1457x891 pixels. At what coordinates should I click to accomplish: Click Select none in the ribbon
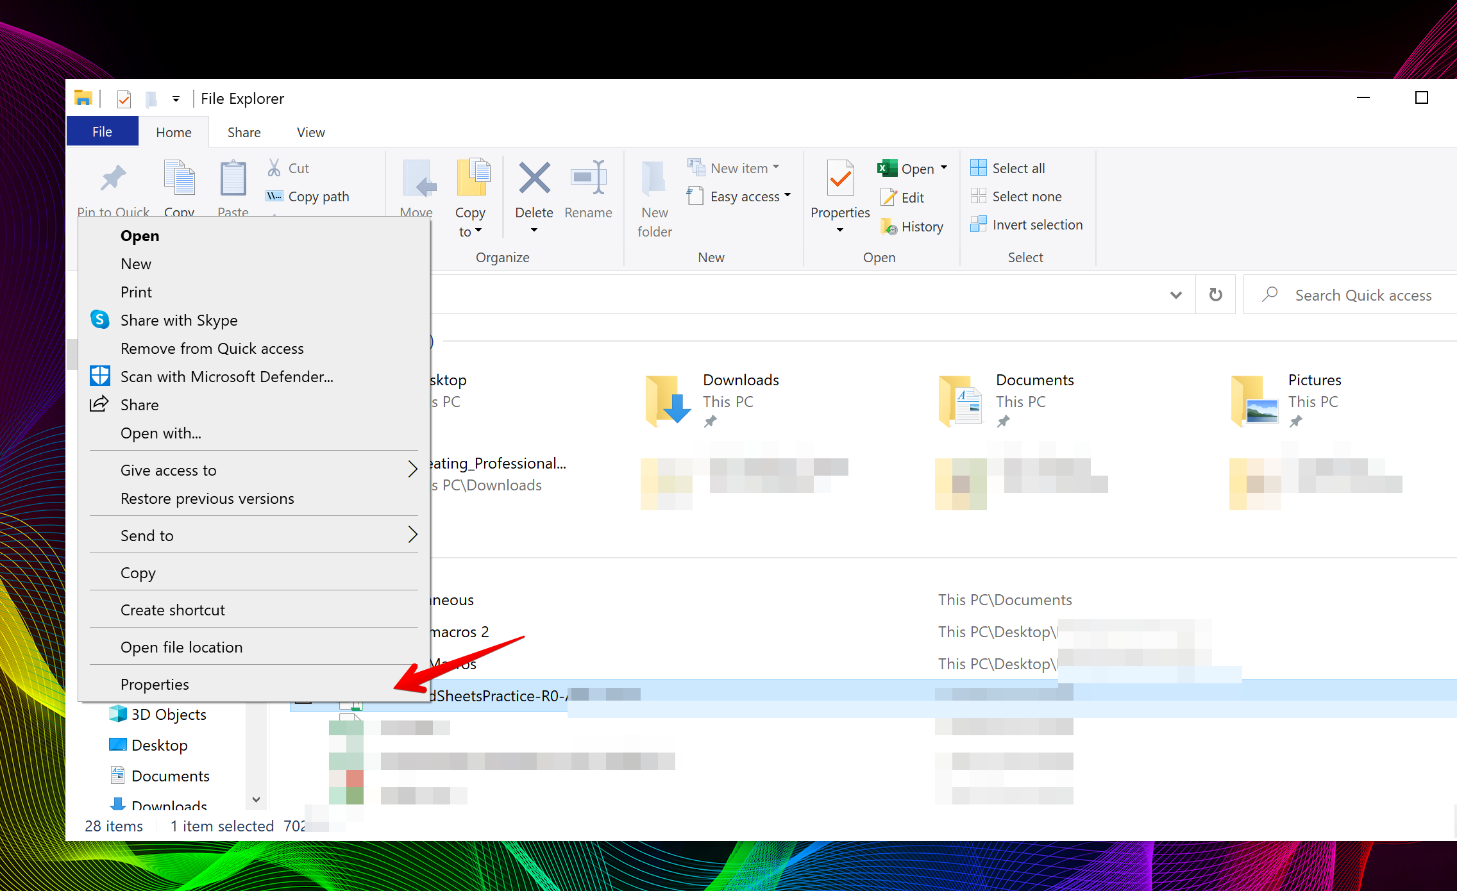(x=1025, y=196)
